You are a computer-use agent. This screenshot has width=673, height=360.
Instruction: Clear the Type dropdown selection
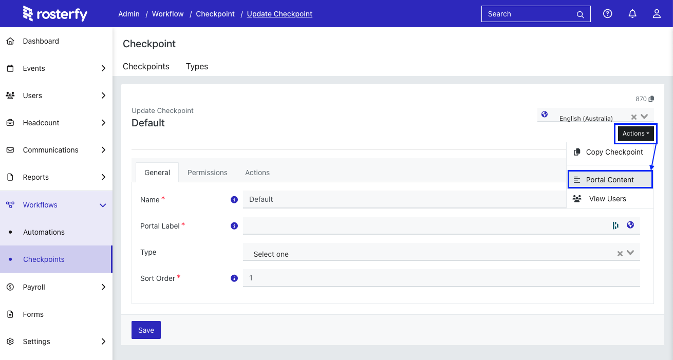(x=620, y=253)
